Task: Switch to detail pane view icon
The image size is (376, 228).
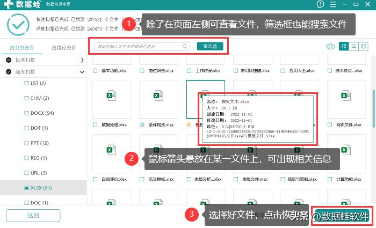Action: [x=364, y=47]
